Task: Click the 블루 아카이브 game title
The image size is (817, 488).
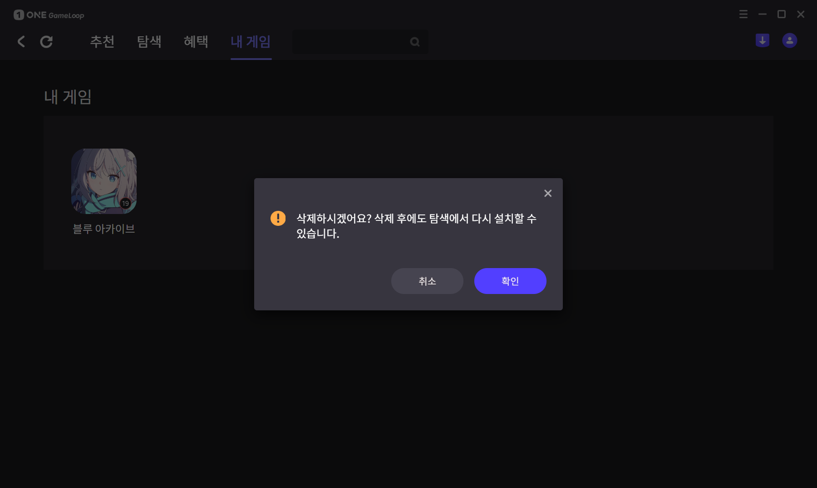Action: (104, 229)
